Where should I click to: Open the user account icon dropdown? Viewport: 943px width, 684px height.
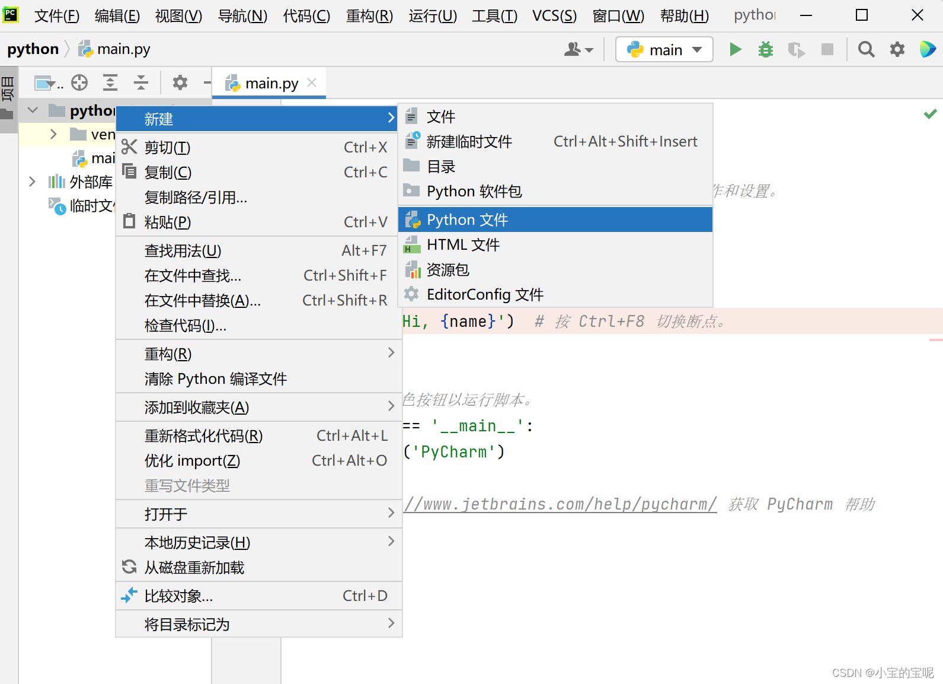pos(578,49)
